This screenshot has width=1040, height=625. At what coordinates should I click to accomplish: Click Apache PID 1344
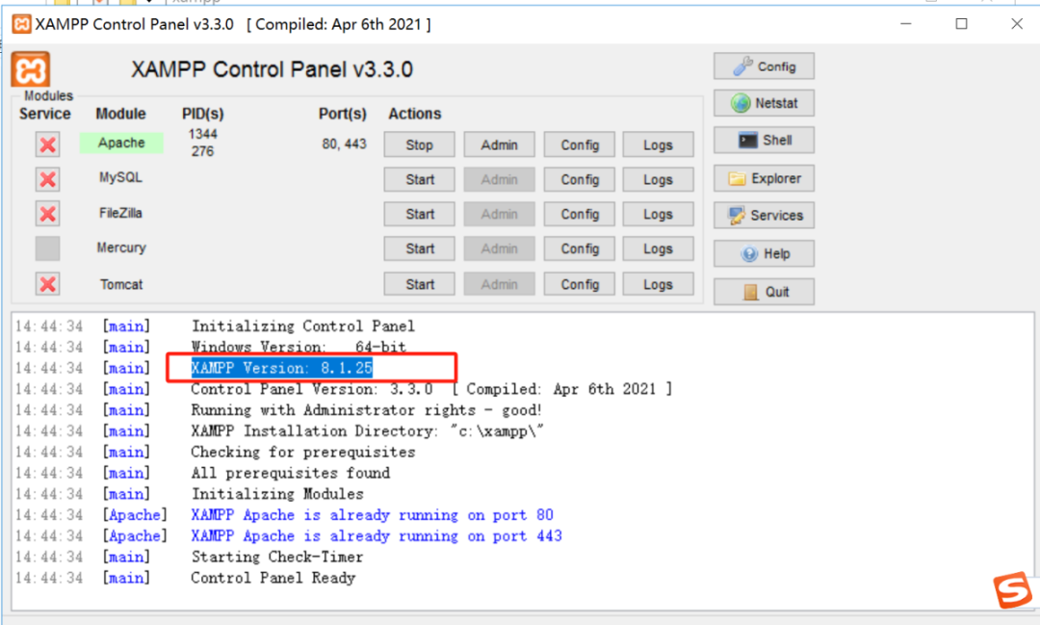coord(202,134)
